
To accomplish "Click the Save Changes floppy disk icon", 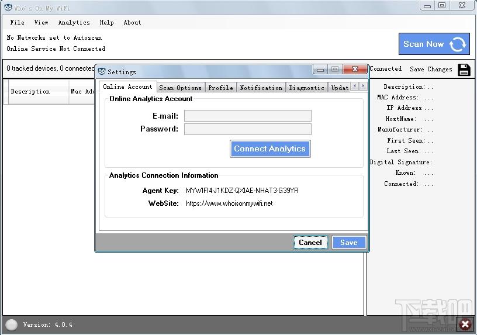I will click(464, 70).
